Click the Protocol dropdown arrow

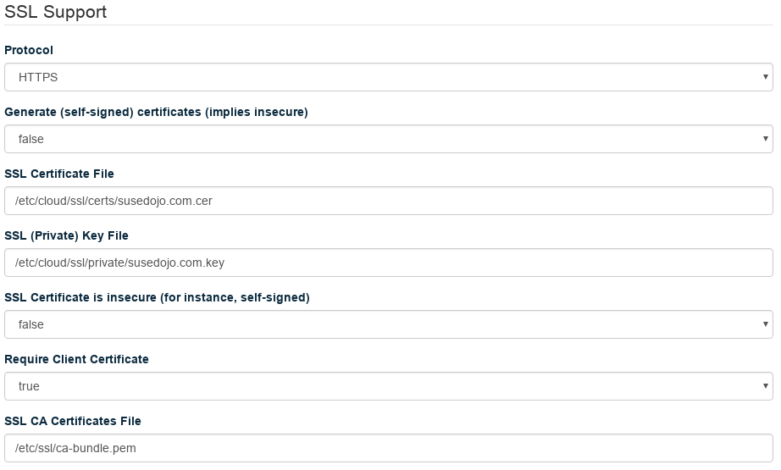766,77
